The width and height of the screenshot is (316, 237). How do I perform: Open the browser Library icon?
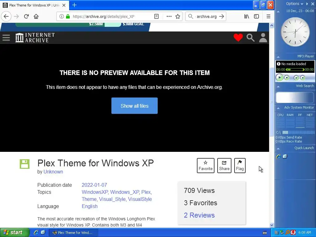(247, 16)
